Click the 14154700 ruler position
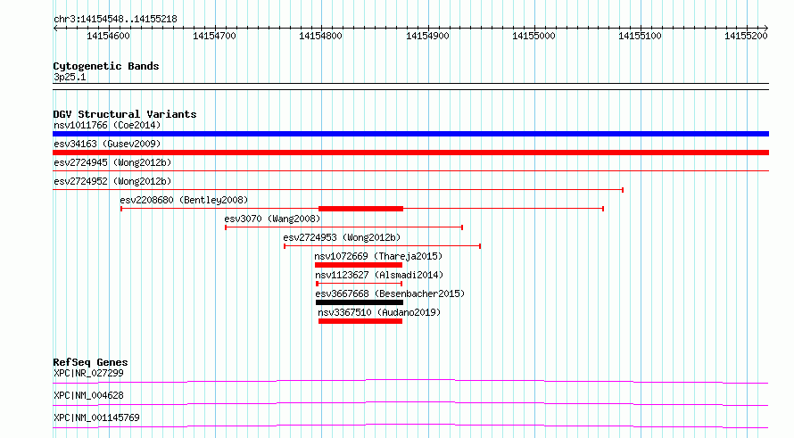The width and height of the screenshot is (794, 438). tap(215, 36)
